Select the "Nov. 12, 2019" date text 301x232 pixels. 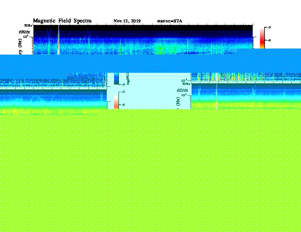(x=127, y=21)
